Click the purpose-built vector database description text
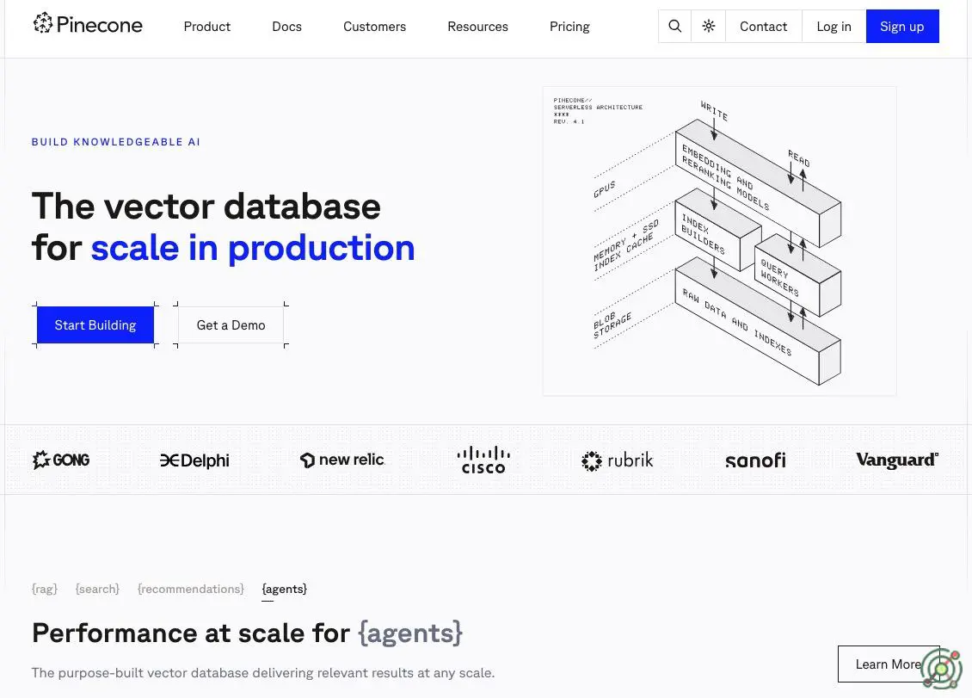This screenshot has width=972, height=698. pos(263,672)
